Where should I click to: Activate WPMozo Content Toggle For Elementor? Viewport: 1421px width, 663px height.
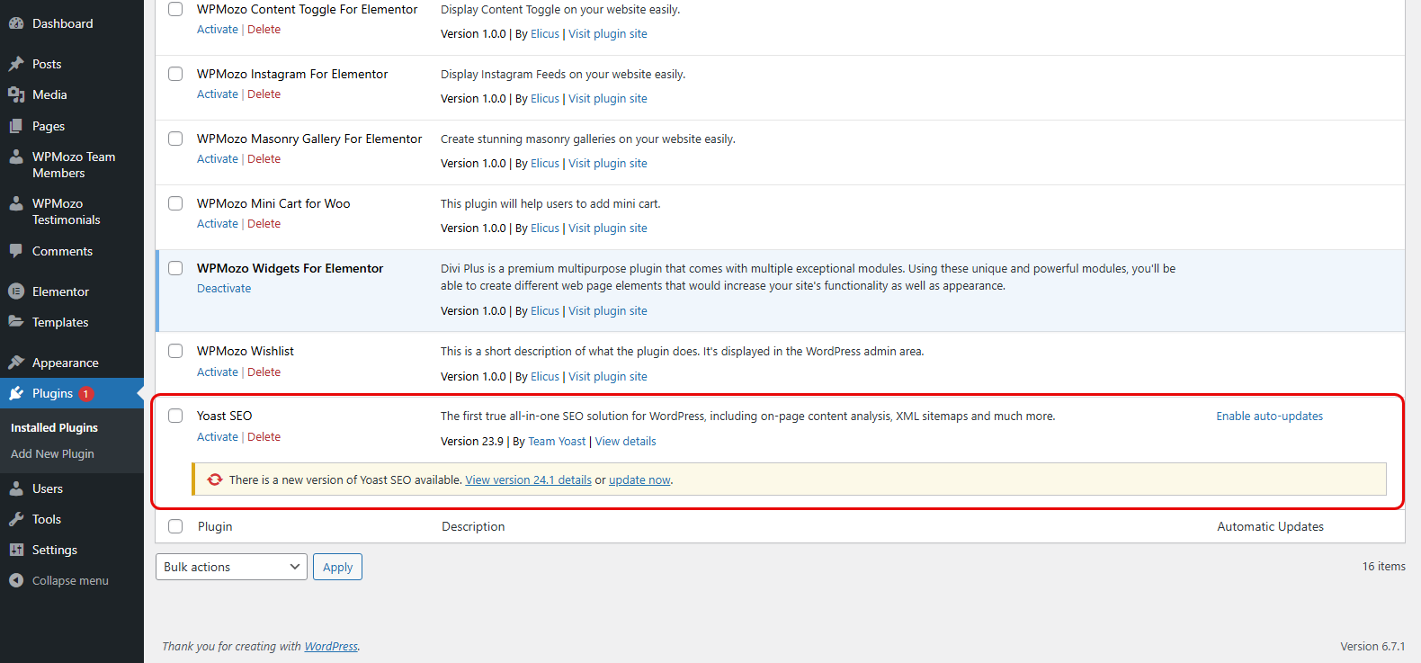click(x=218, y=29)
